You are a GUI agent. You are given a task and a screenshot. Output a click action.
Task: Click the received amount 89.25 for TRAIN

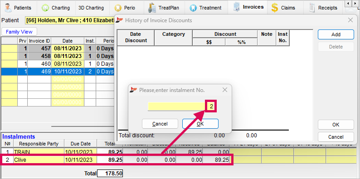point(189,152)
